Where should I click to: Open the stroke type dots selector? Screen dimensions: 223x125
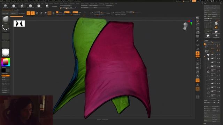click(x=6, y=28)
